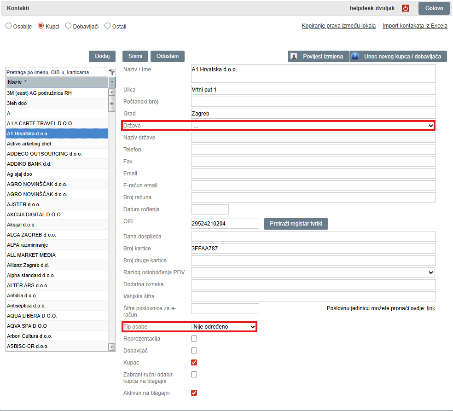
Task: Expand the Tip osobe dropdown
Action: pos(223,327)
